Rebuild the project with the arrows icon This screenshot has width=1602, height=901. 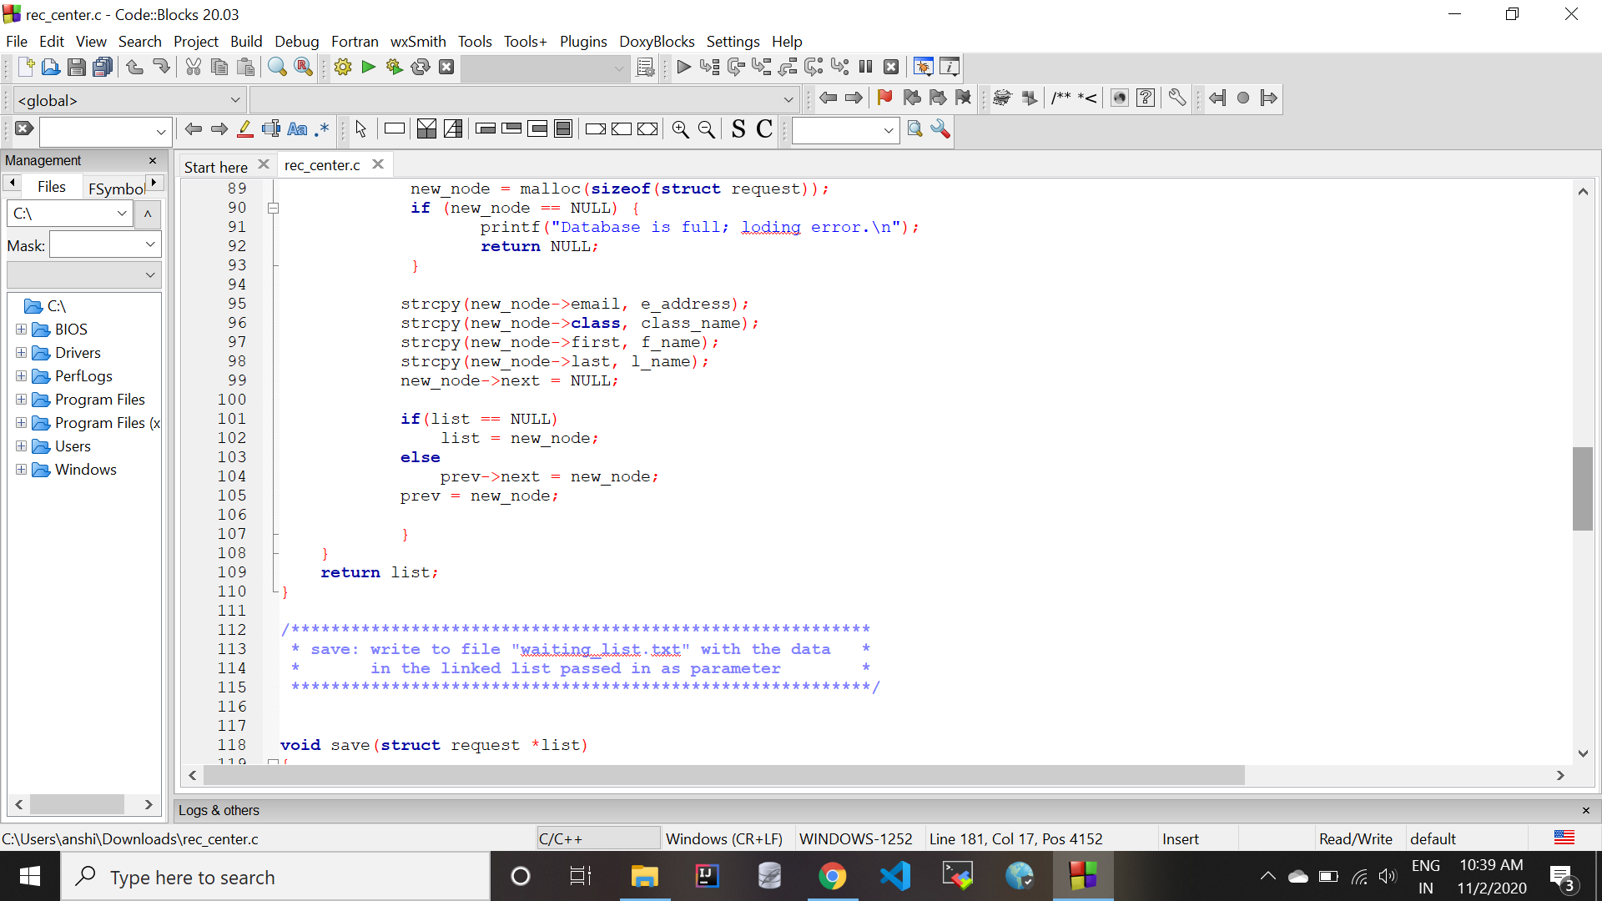click(x=421, y=67)
